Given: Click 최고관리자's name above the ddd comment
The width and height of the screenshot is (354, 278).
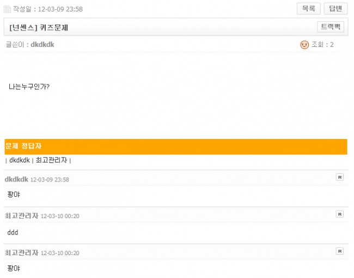Looking at the screenshot, I should tap(21, 216).
